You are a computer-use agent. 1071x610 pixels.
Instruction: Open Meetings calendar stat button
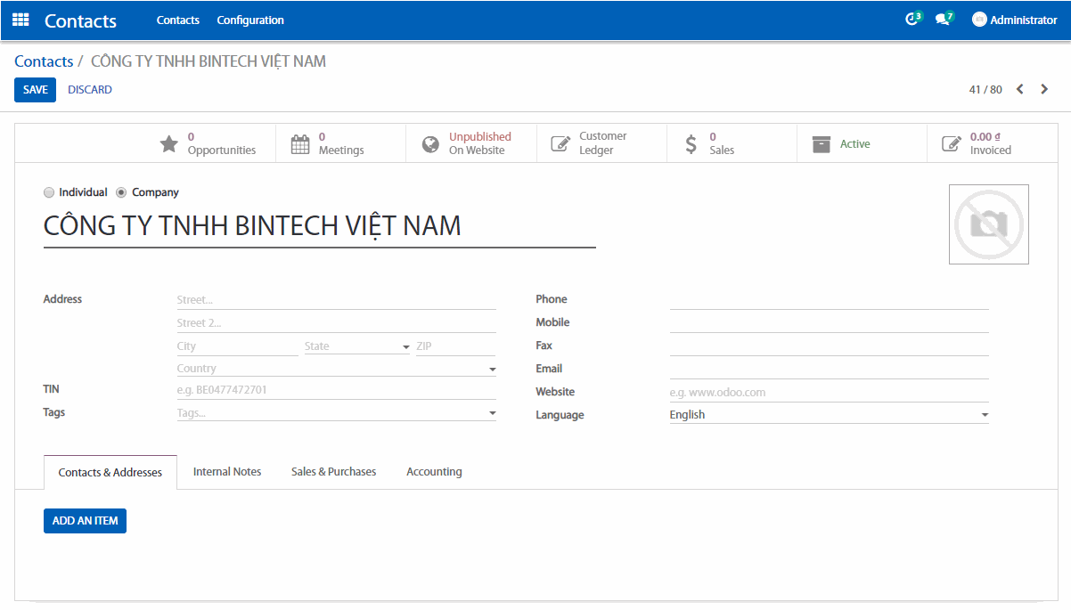click(340, 143)
